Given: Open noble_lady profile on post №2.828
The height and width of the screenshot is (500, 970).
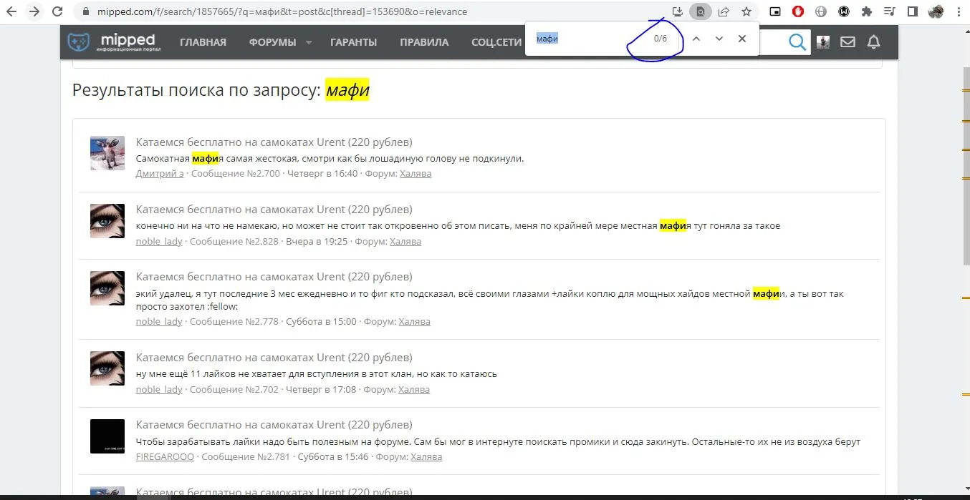Looking at the screenshot, I should [159, 242].
